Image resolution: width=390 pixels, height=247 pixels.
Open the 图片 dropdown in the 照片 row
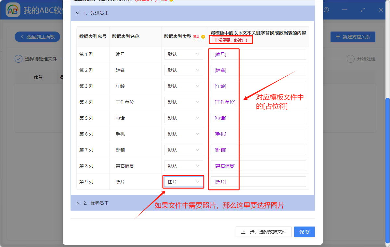[x=183, y=181]
